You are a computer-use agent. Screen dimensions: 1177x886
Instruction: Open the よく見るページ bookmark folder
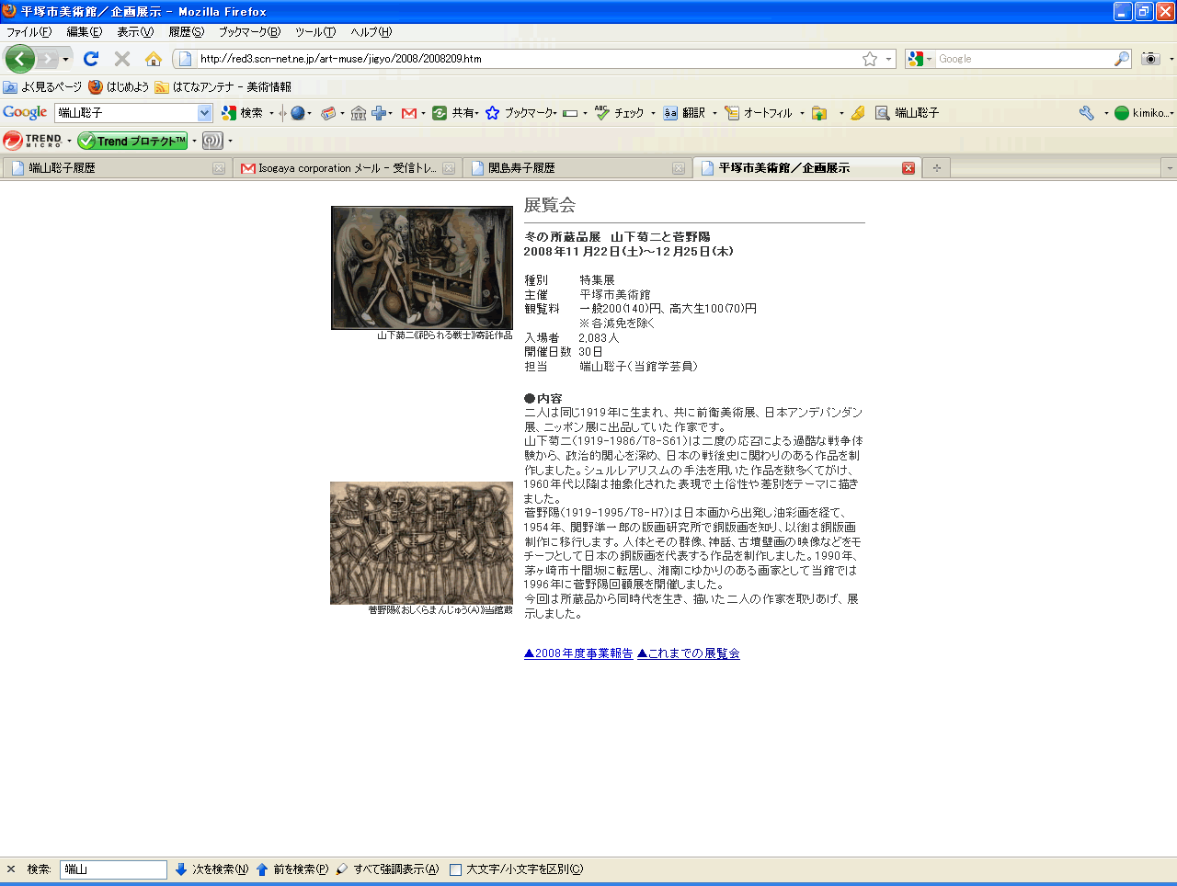(x=42, y=87)
